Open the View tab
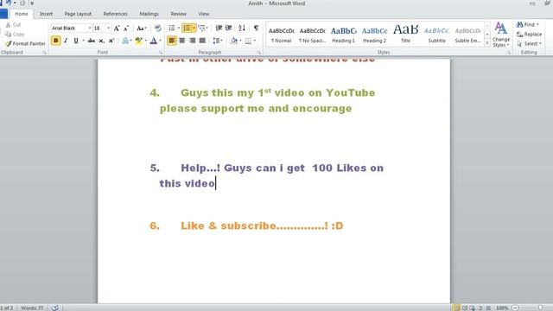 click(x=204, y=14)
